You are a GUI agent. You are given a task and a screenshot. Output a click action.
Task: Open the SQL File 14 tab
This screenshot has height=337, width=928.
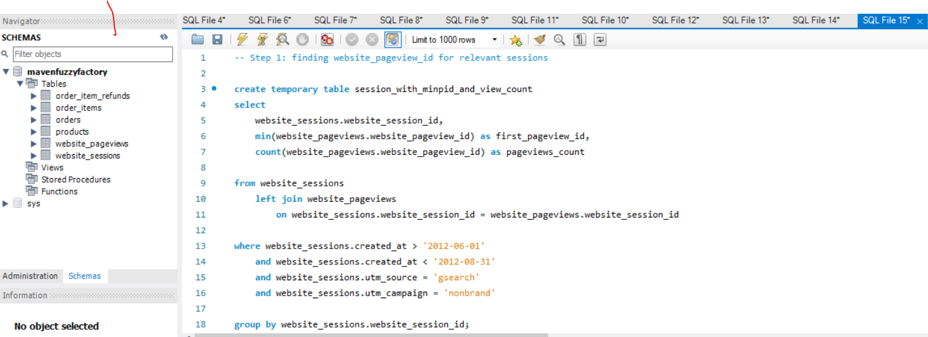tap(816, 20)
